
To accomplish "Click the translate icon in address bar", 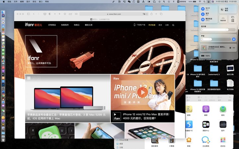I will (144, 14).
